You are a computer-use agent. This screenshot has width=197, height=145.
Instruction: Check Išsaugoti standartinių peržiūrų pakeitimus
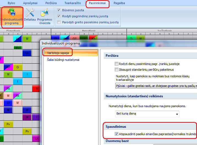(117, 70)
